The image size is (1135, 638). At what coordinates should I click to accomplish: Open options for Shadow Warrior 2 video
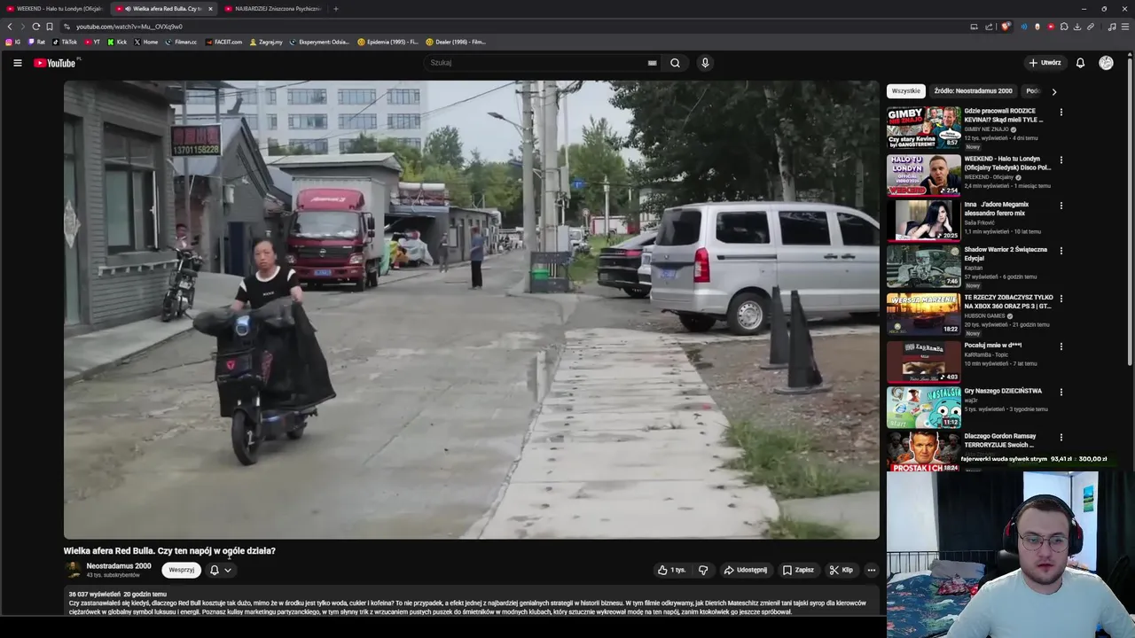[1061, 251]
